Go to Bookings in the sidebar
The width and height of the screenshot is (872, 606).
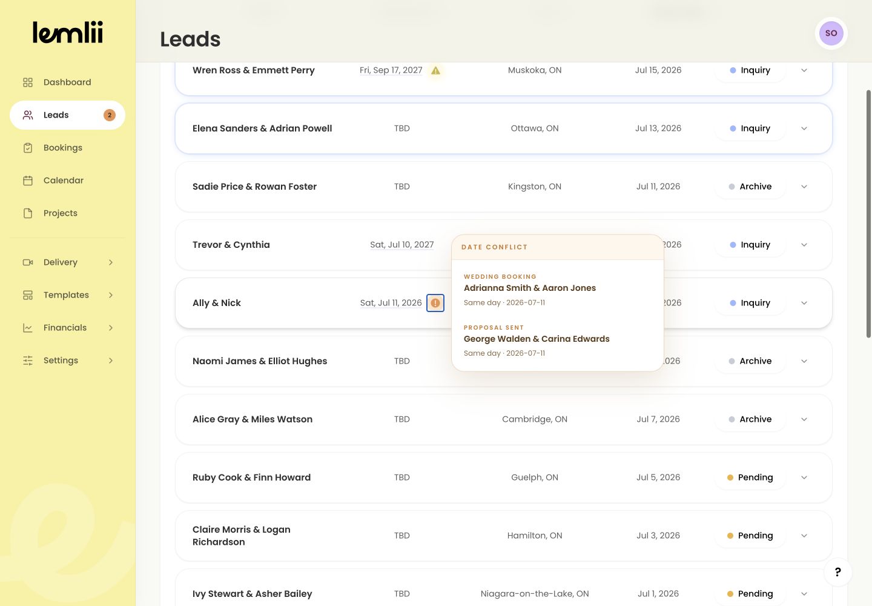(x=67, y=148)
